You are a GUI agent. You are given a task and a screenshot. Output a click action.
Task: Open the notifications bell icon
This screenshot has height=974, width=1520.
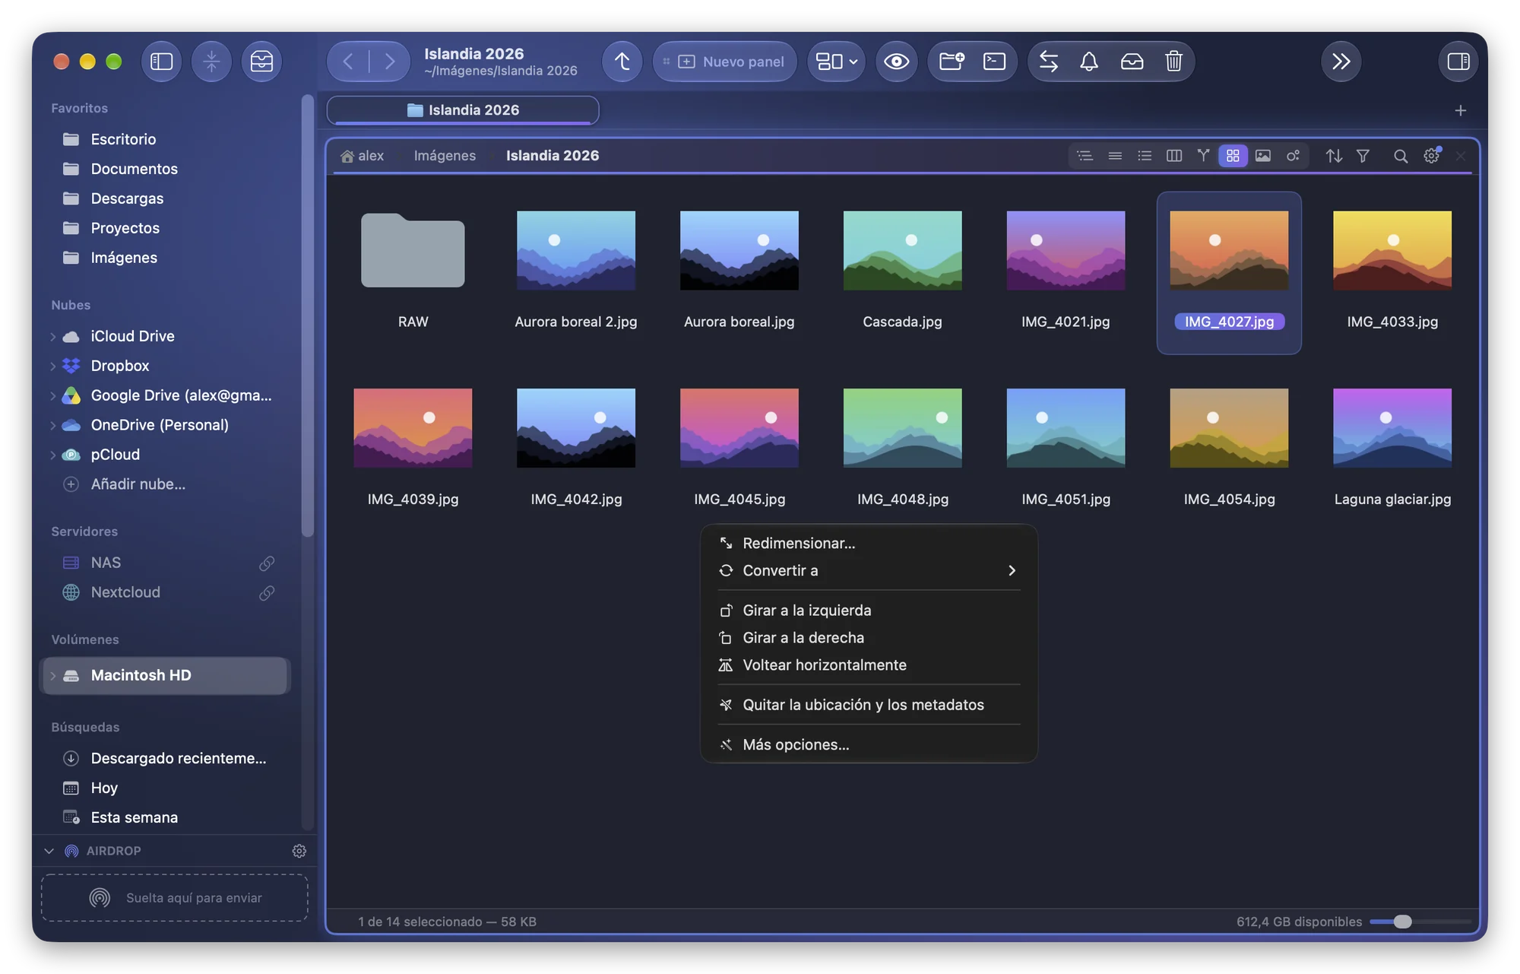pos(1089,62)
